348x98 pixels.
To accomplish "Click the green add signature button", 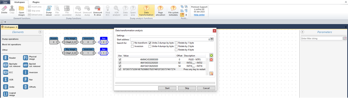I will point(211,56).
